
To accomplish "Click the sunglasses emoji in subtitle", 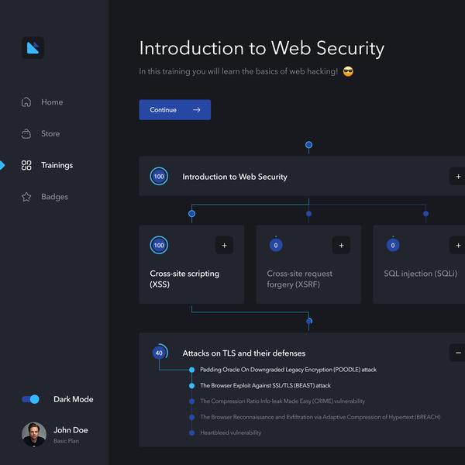I will 348,71.
